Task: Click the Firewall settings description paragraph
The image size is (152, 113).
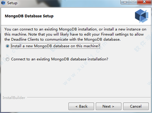Action: click(75, 34)
